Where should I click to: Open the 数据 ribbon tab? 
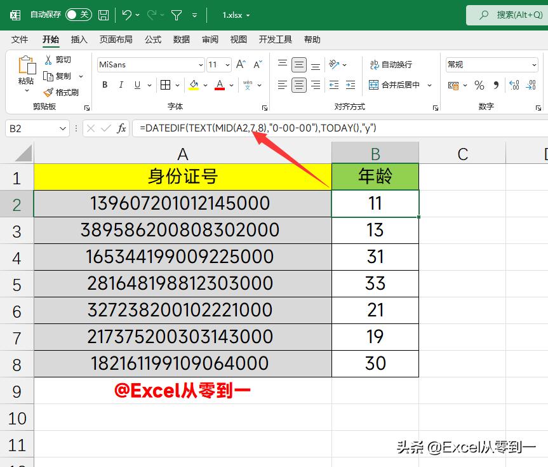181,39
